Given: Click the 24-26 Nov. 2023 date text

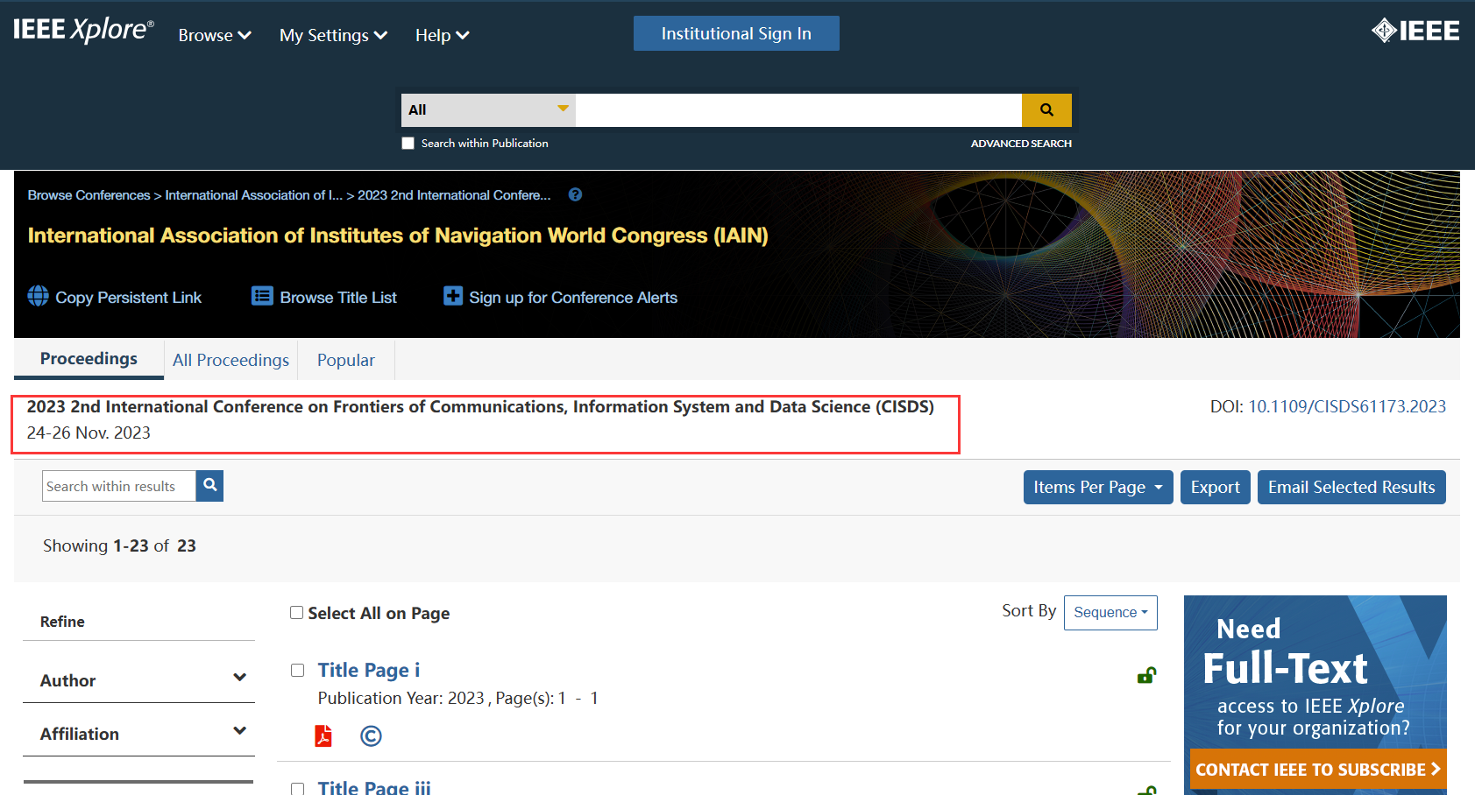Looking at the screenshot, I should point(89,433).
